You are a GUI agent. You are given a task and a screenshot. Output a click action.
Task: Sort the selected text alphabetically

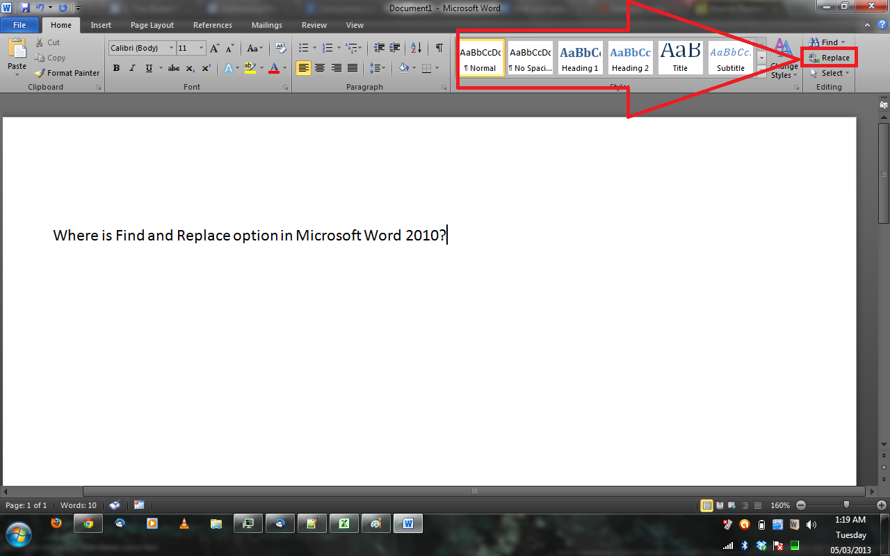[416, 48]
